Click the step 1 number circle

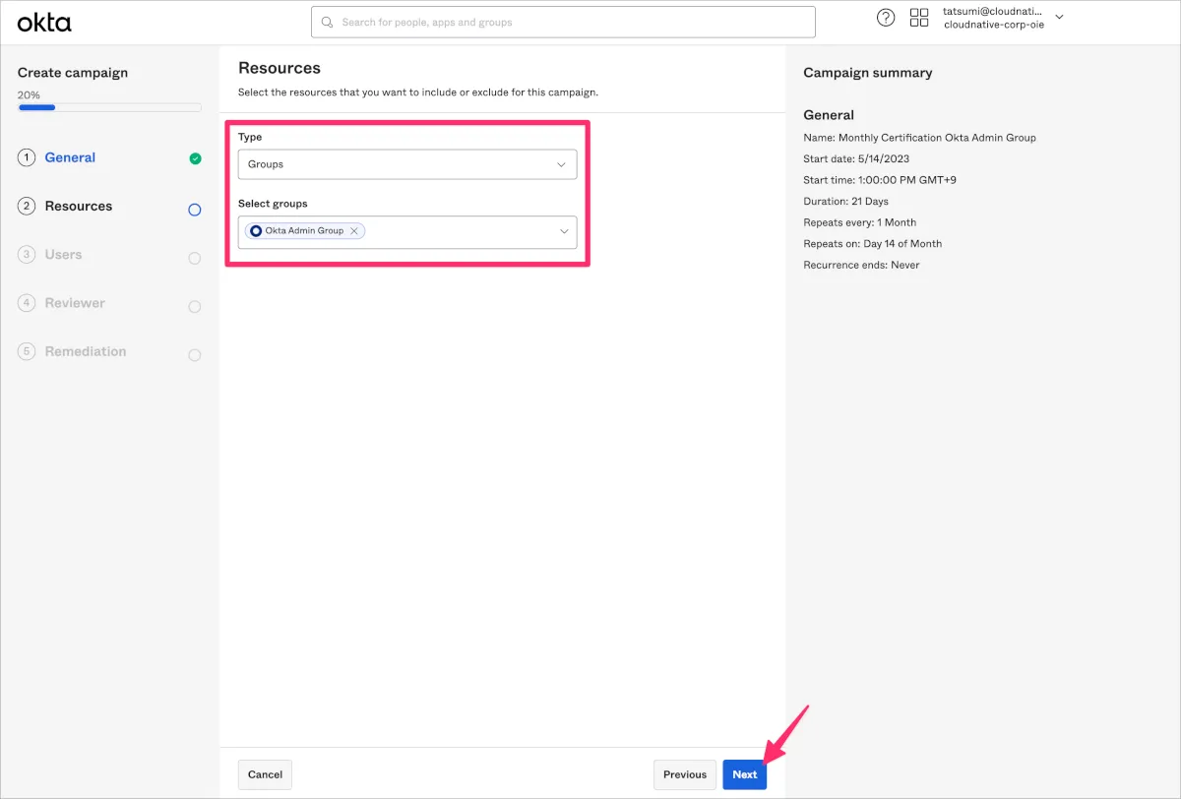pos(27,157)
